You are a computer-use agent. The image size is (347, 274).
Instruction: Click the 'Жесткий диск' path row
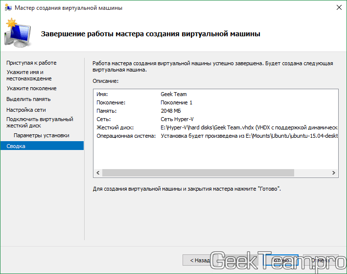pyautogui.click(x=215, y=127)
